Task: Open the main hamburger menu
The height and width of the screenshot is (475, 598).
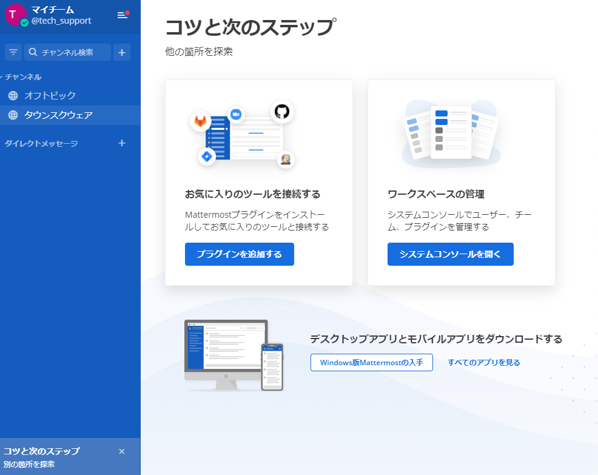Action: coord(123,15)
